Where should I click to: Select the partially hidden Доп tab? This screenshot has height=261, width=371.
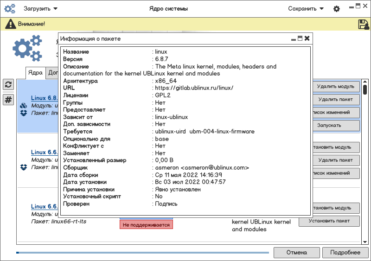coord(52,73)
